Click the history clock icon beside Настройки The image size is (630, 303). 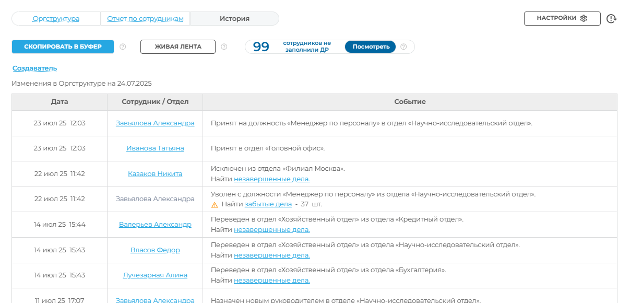coord(611,19)
